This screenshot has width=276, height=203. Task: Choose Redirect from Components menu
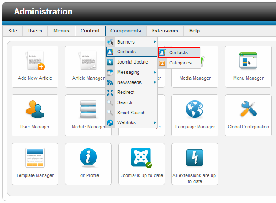(x=131, y=92)
